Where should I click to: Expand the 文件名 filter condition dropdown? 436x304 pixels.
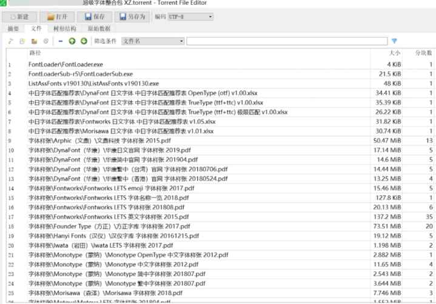pos(153,41)
